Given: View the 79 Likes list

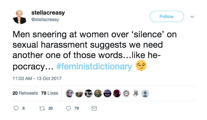Looking at the screenshot, I should pos(50,93).
